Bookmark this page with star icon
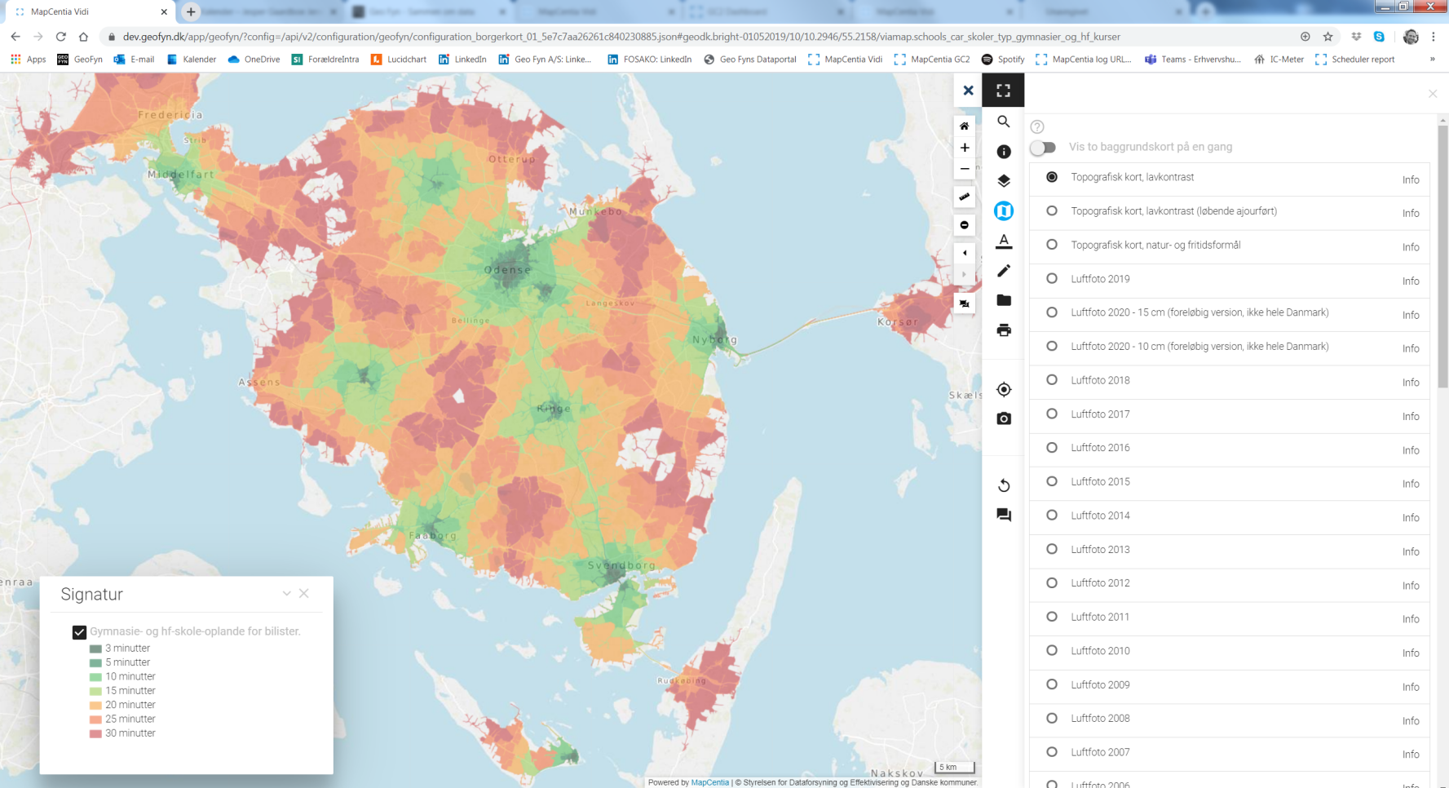 point(1328,37)
